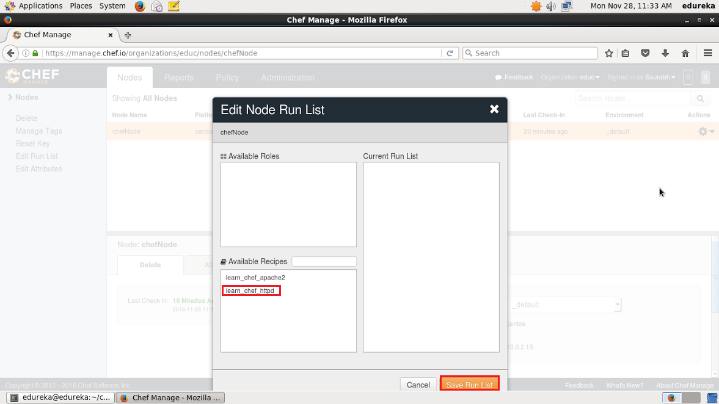The image size is (719, 404).
Task: Click the Available Roles grid icon
Action: coord(224,156)
